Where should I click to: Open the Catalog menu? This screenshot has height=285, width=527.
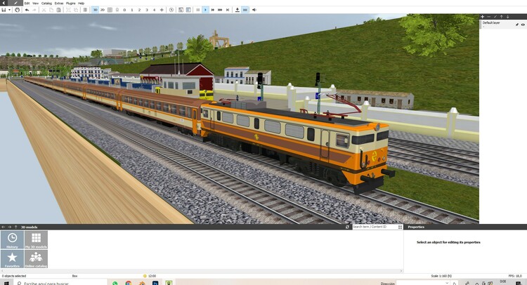click(46, 4)
